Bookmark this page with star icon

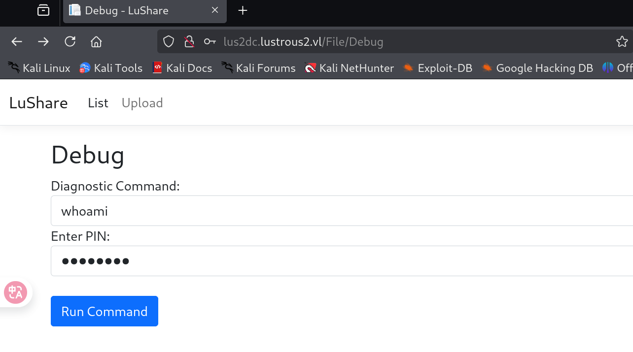click(622, 42)
